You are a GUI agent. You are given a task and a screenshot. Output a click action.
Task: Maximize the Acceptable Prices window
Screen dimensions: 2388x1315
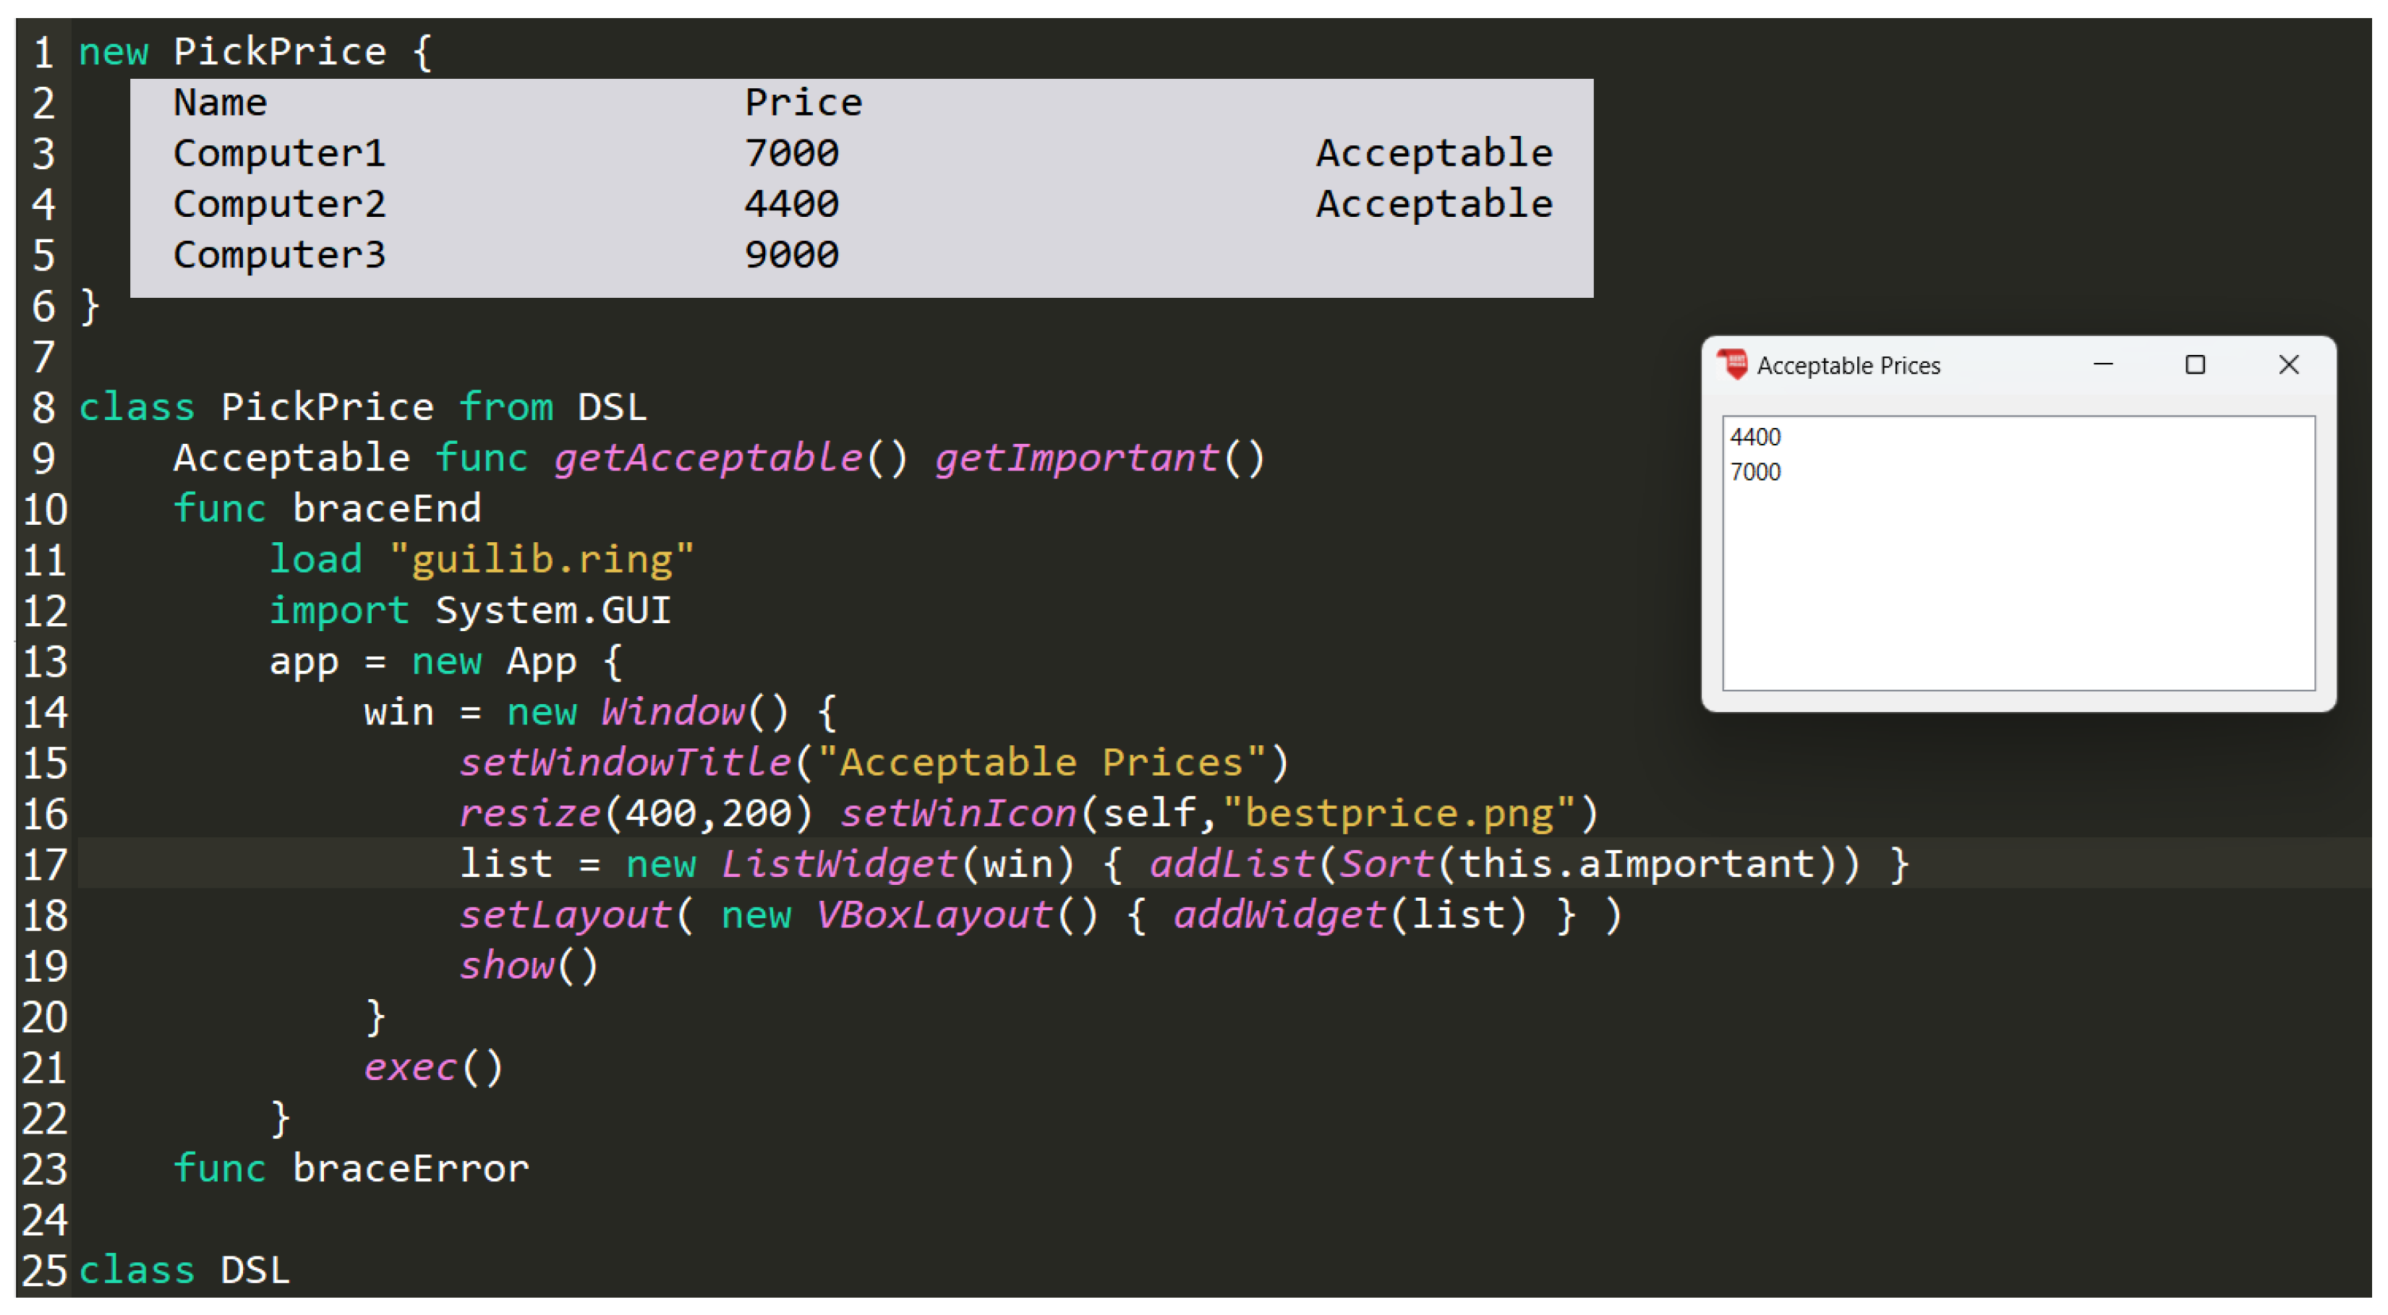point(2194,364)
